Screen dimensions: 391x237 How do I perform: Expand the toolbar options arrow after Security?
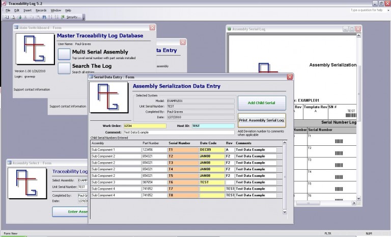click(83, 17)
